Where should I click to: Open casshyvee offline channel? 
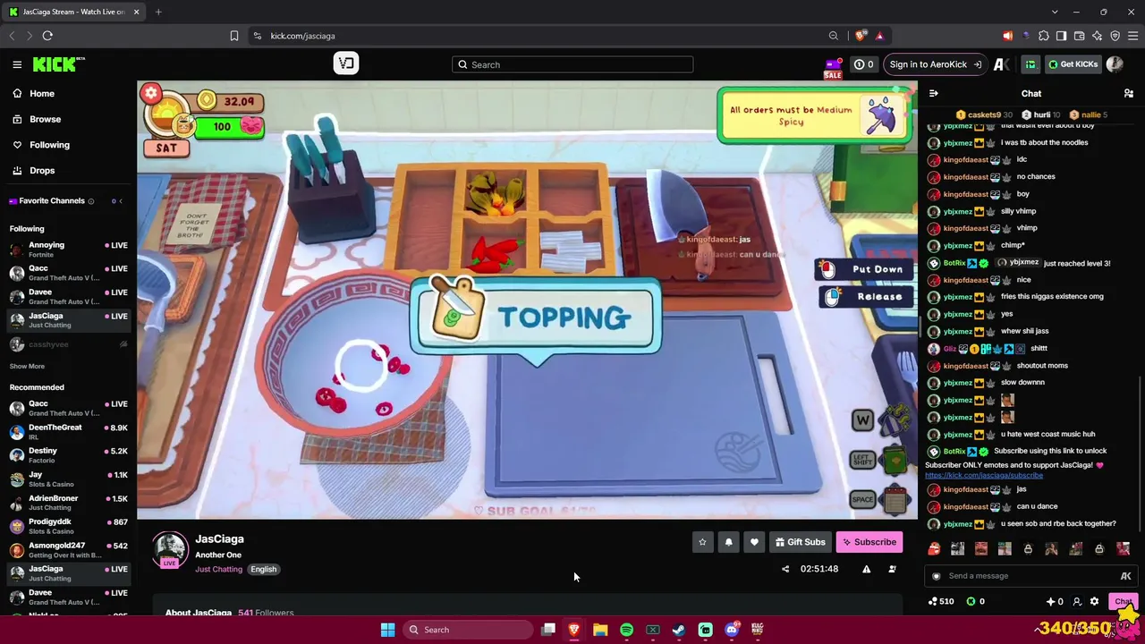click(x=67, y=344)
